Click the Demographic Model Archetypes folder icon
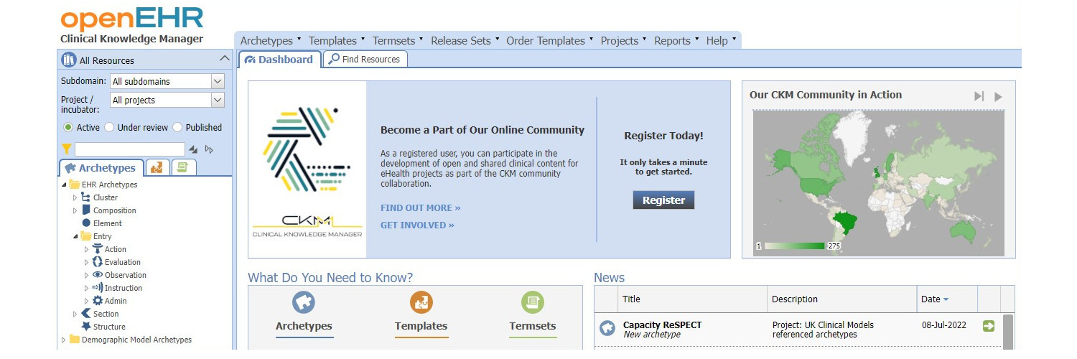Screen dimensions: 1077x359 tap(75, 340)
